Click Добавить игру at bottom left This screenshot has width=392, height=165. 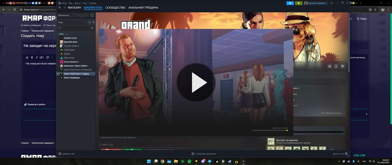(66, 154)
